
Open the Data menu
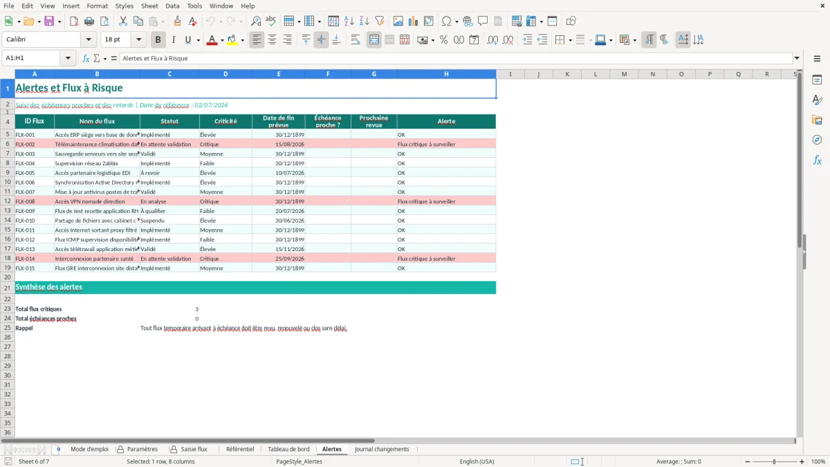[x=172, y=6]
